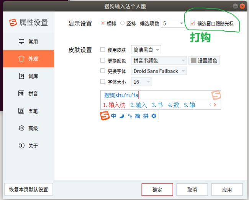Image resolution: width=249 pixels, height=200 pixels.
Task: Open the 候选项数 dropdown showing 5
Action: tap(173, 23)
